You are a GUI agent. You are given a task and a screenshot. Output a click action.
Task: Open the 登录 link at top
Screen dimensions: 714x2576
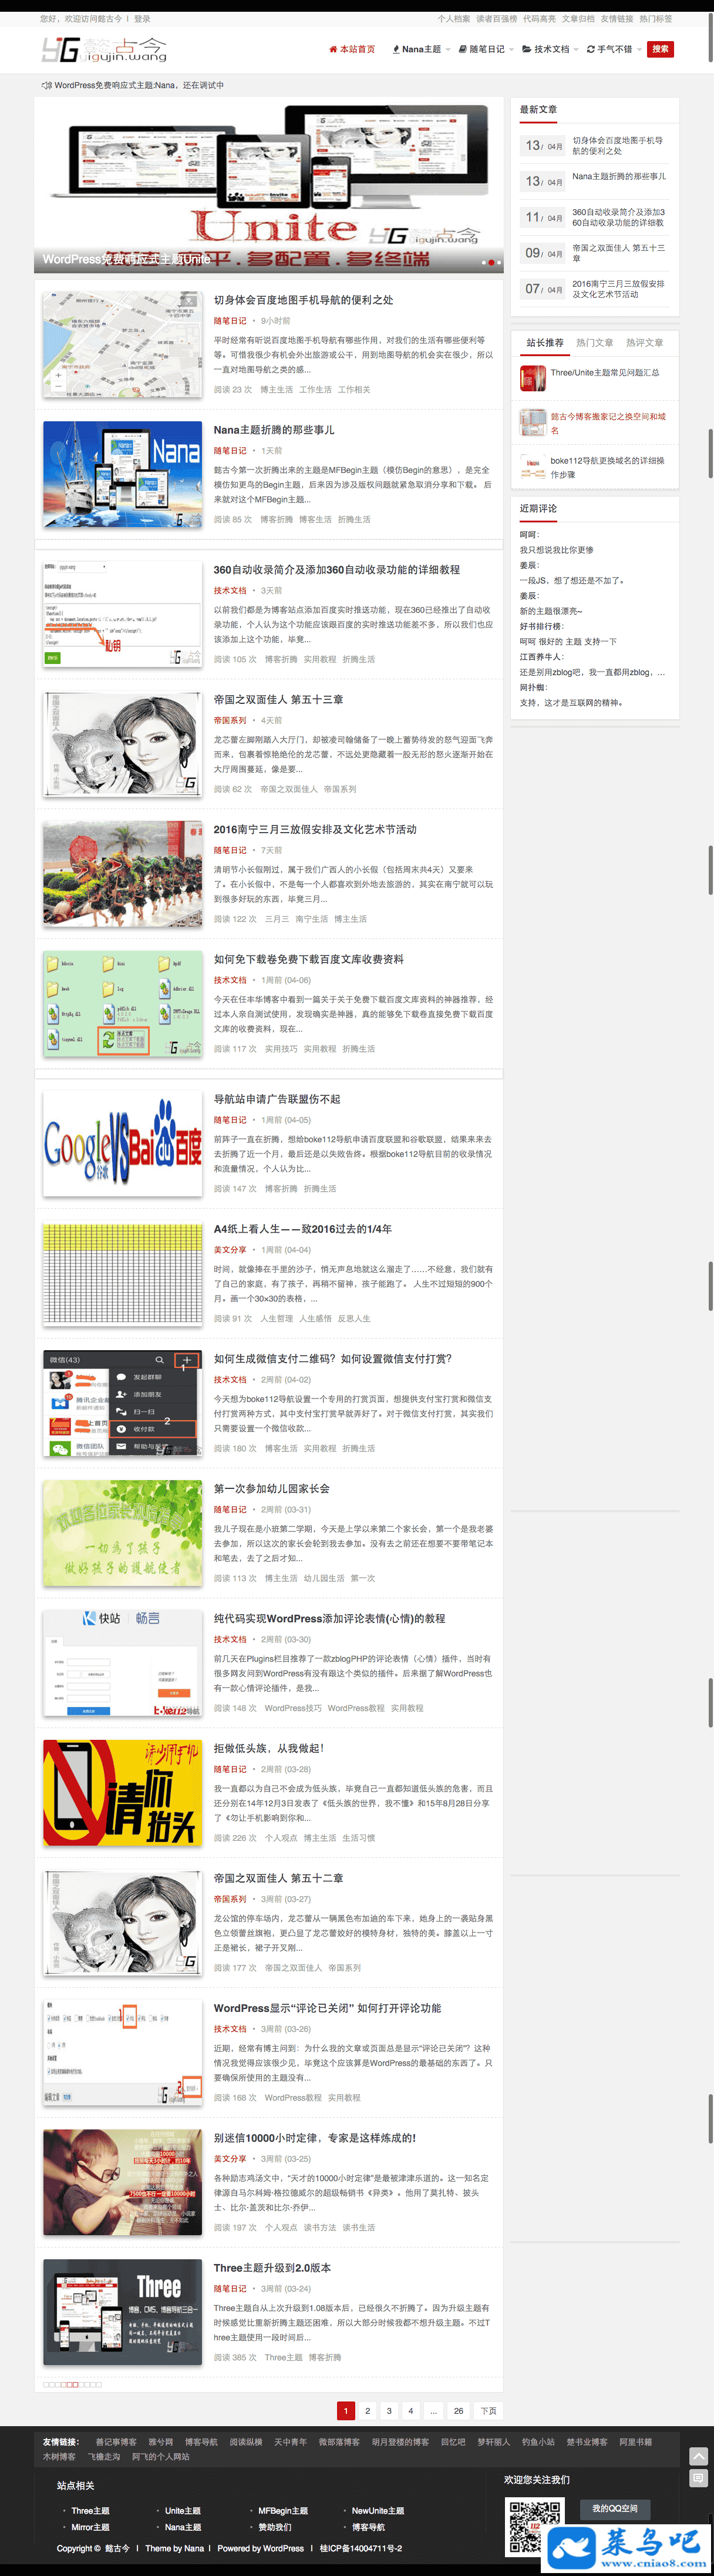pyautogui.click(x=143, y=19)
